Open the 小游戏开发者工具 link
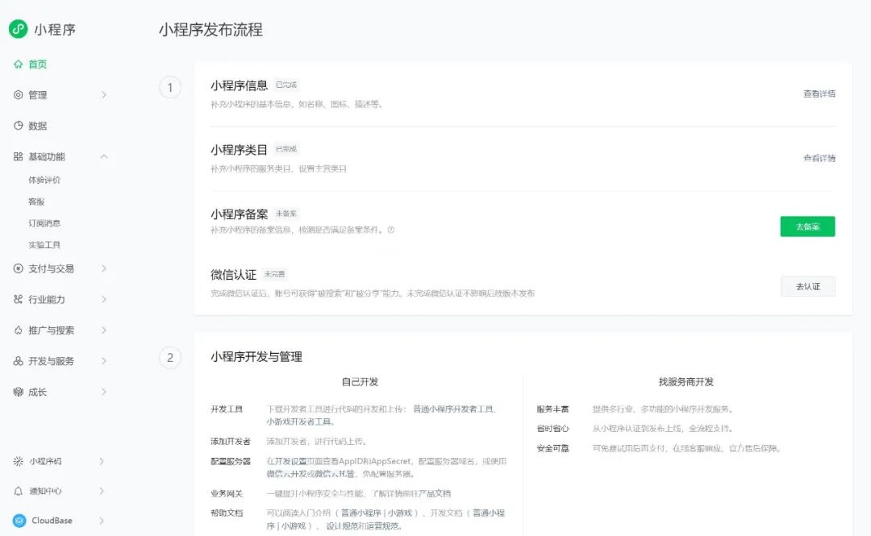The height and width of the screenshot is (536, 871). (299, 422)
